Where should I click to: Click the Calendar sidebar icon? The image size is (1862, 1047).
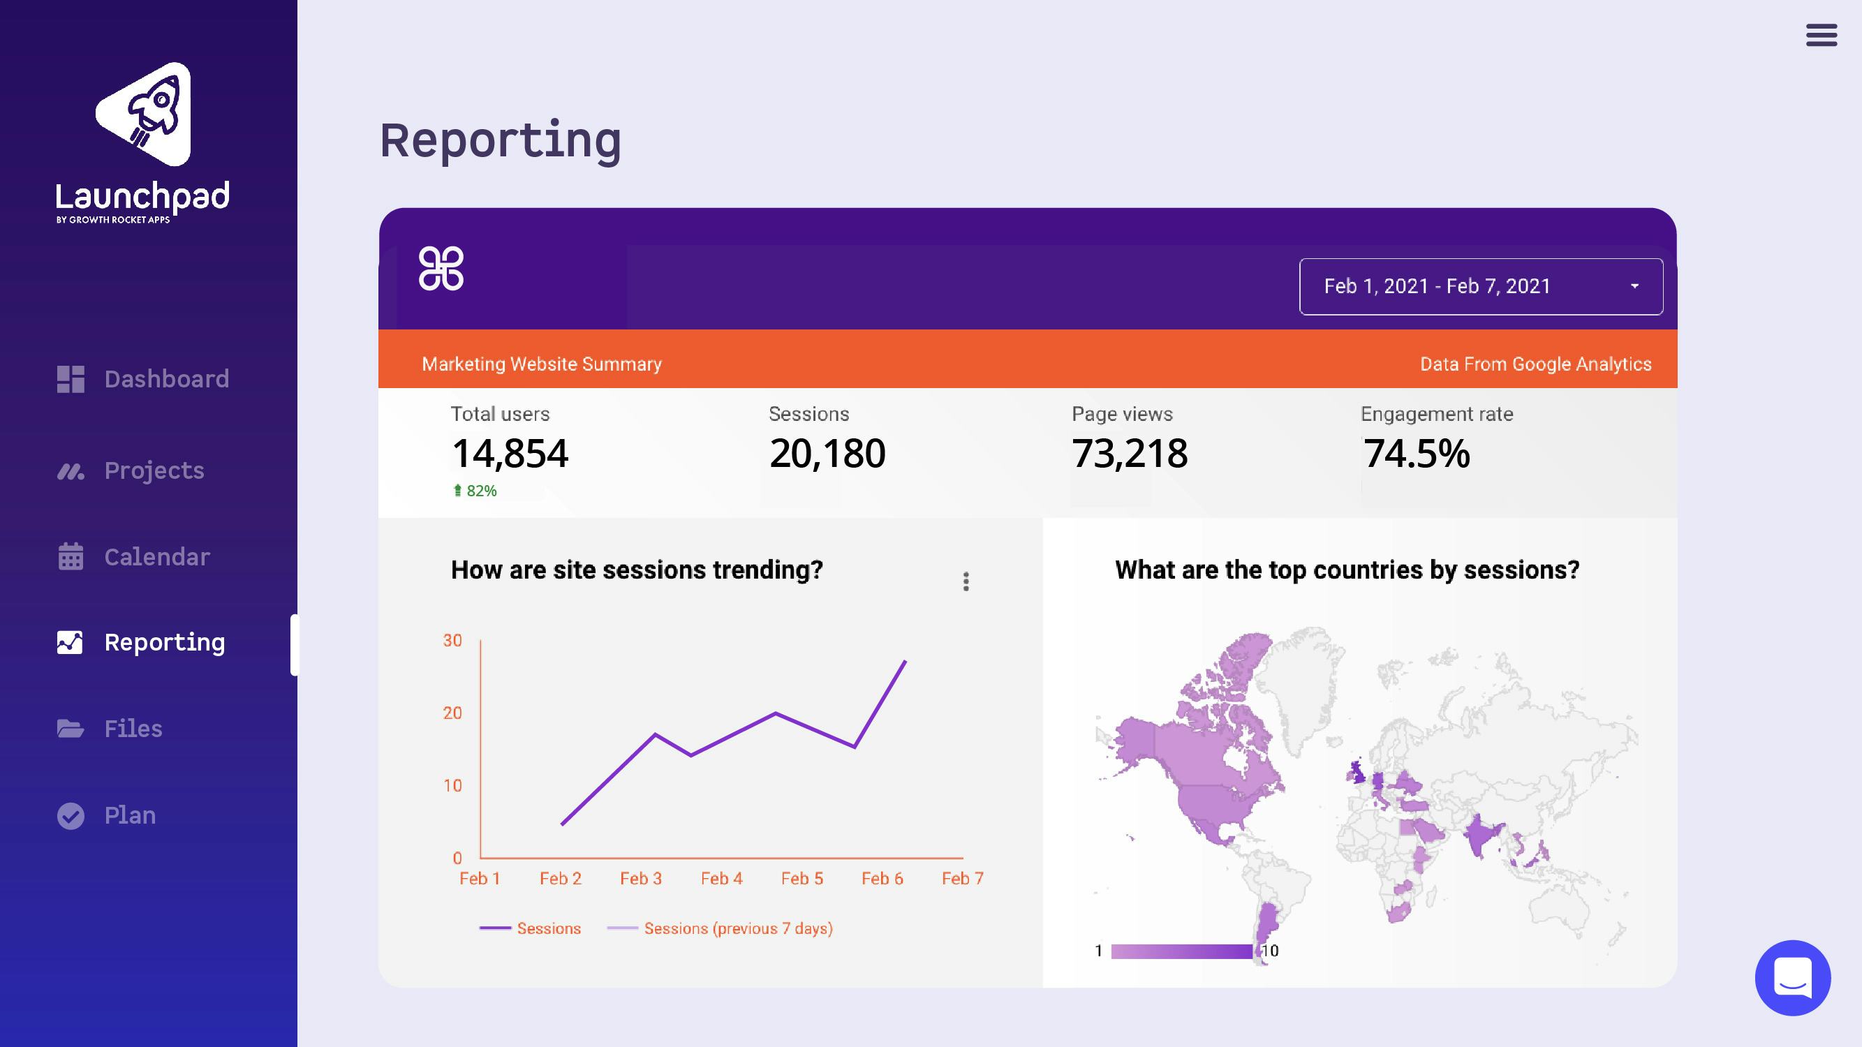tap(71, 556)
